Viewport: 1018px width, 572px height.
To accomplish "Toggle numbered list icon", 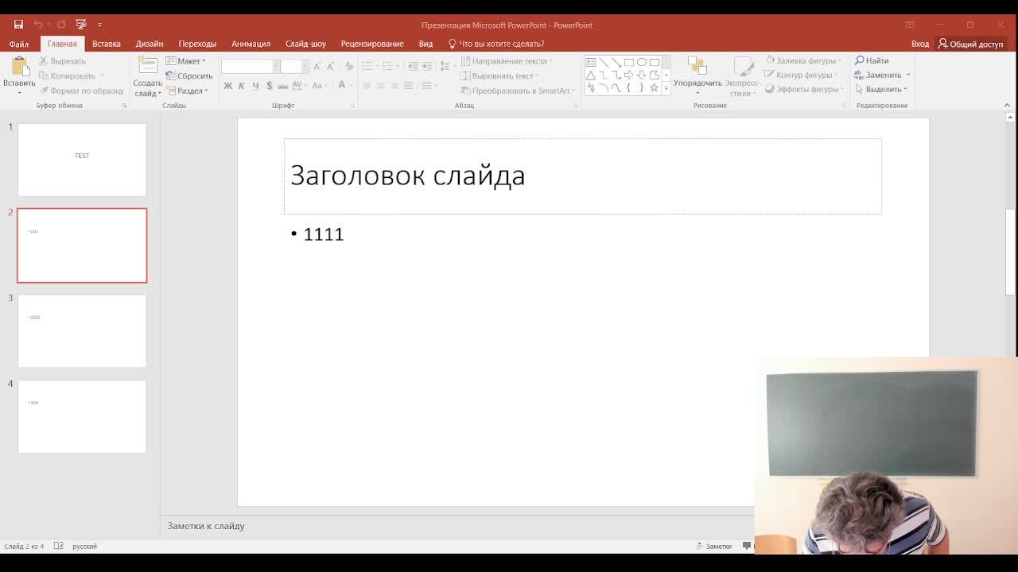I will tap(390, 66).
